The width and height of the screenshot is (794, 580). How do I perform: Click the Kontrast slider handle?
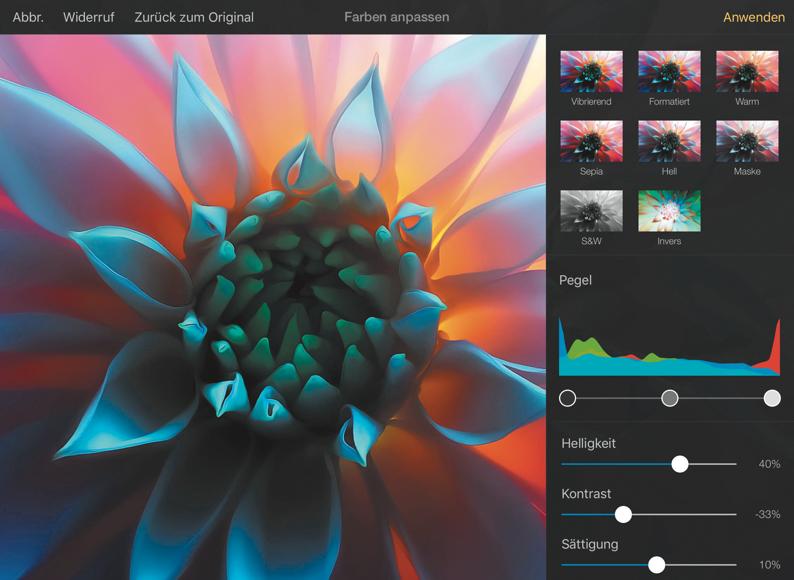(623, 514)
